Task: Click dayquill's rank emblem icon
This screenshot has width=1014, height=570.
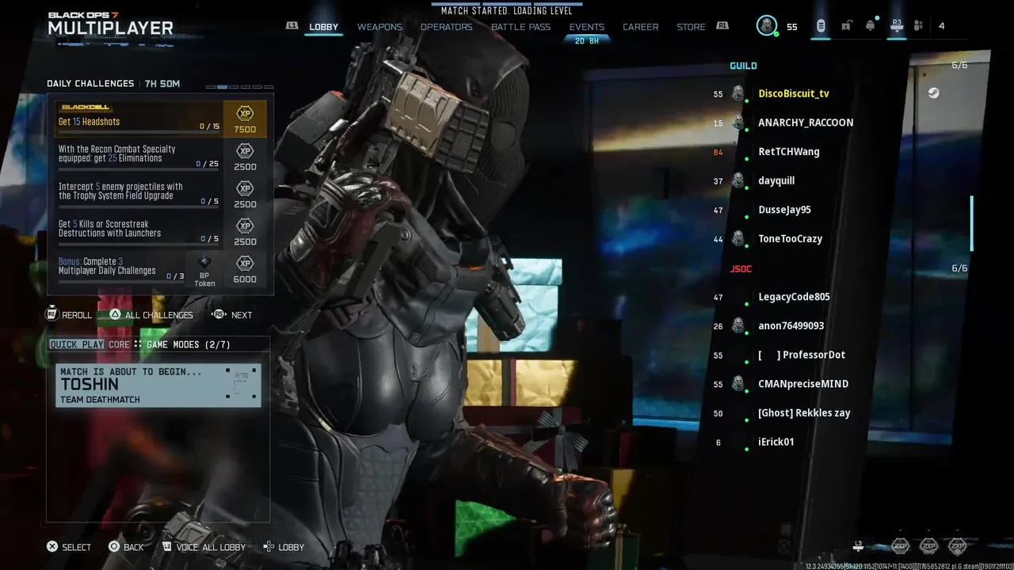Action: click(x=738, y=180)
